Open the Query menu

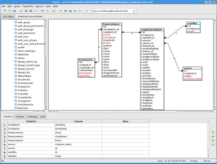click(x=17, y=6)
